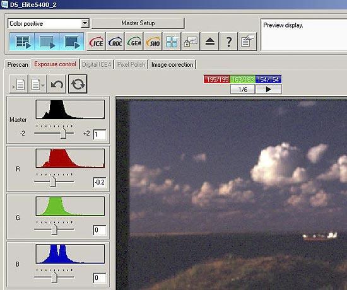Open help with the question mark icon

(228, 42)
